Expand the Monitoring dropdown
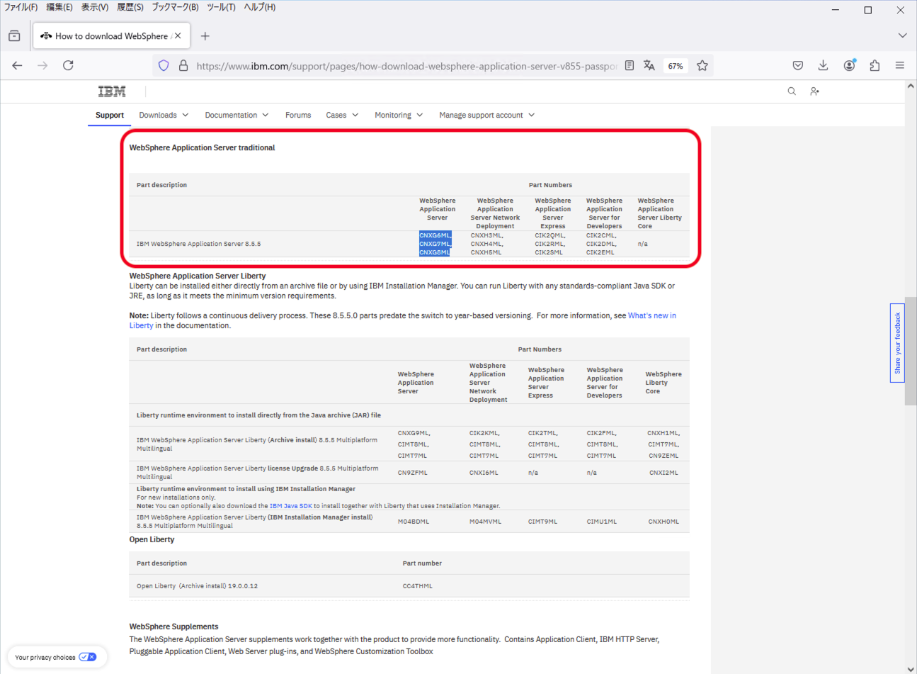 399,115
